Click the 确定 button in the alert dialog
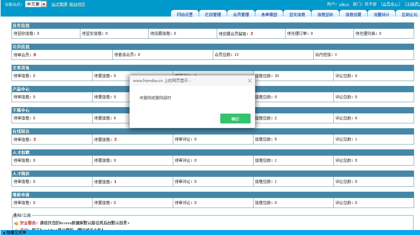The height and width of the screenshot is (235, 420). (x=235, y=119)
